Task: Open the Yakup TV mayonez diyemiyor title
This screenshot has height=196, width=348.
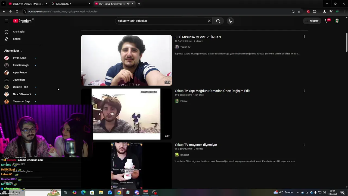Action: click(196, 145)
